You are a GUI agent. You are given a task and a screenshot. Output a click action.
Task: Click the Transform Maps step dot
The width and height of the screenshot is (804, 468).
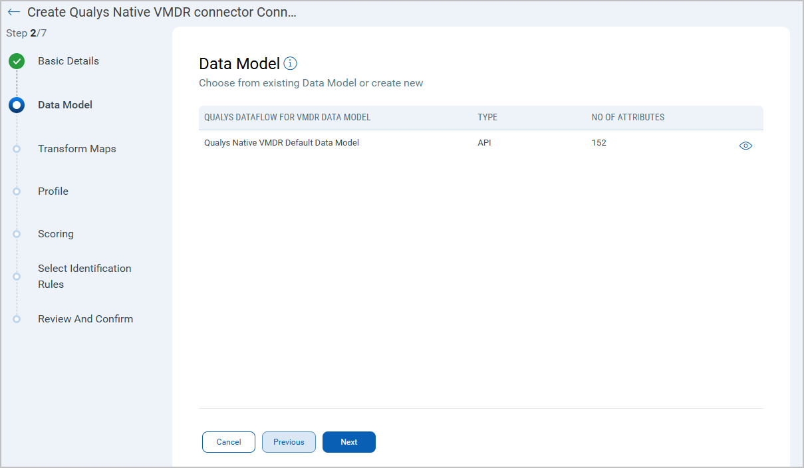click(17, 149)
